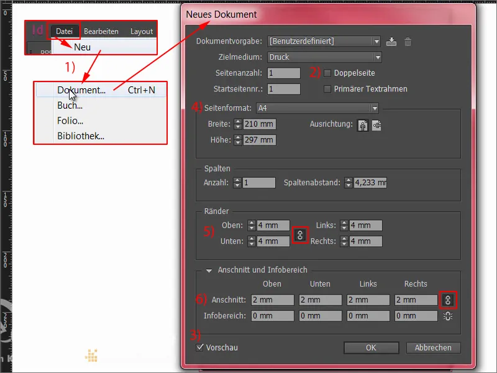
Task: Click the InDesign Id logo icon
Action: point(38,30)
